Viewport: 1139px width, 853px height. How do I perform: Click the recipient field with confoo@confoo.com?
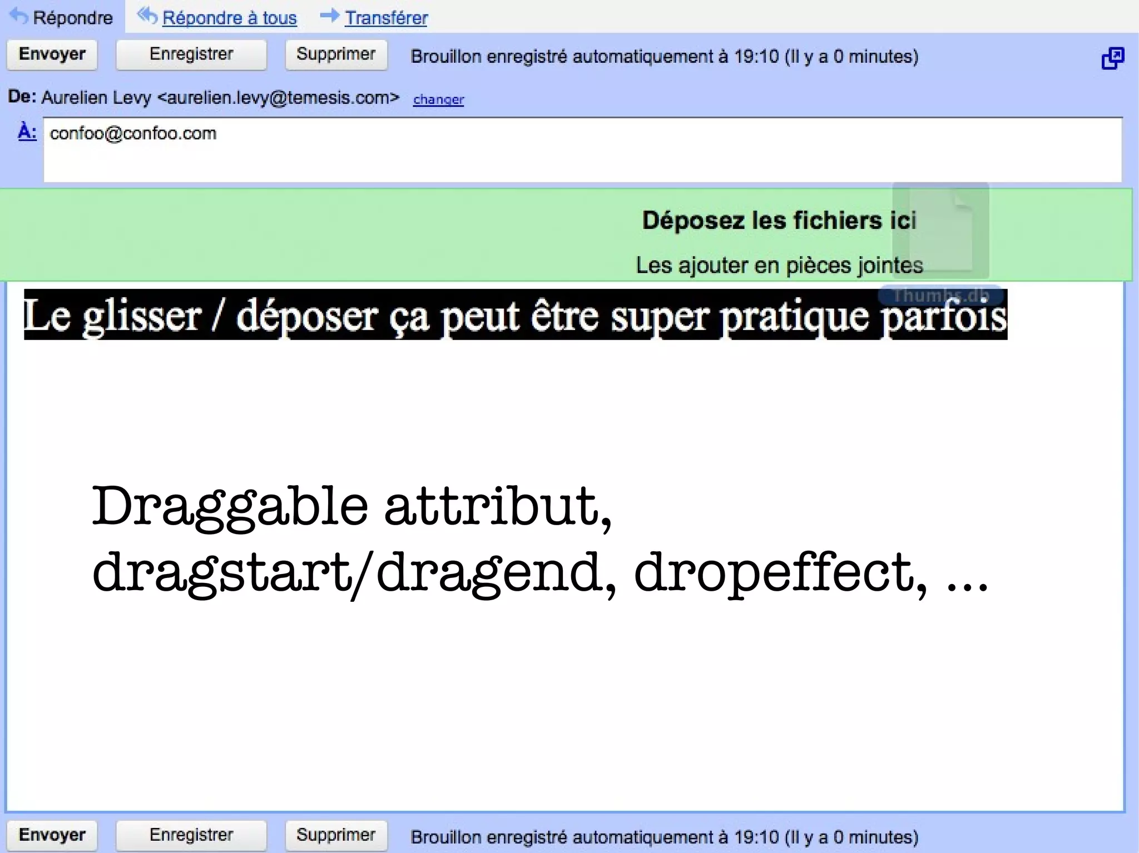click(x=583, y=149)
